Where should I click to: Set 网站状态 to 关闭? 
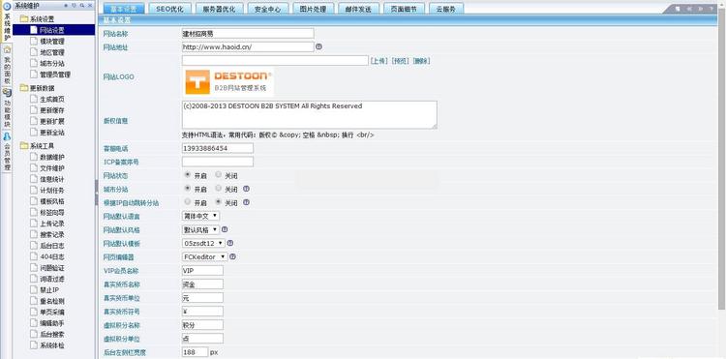point(218,175)
